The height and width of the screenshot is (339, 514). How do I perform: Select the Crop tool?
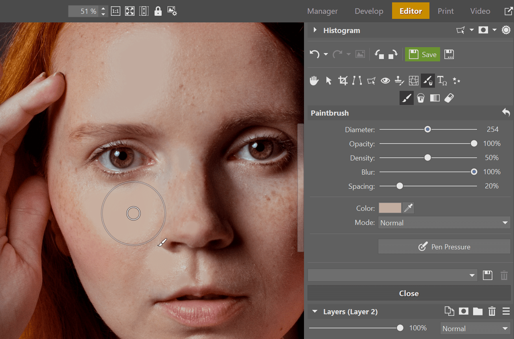[x=343, y=81]
